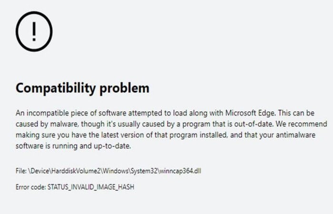Click 'Windows' folder in the file path
This screenshot has width=333, height=214.
tap(116, 171)
